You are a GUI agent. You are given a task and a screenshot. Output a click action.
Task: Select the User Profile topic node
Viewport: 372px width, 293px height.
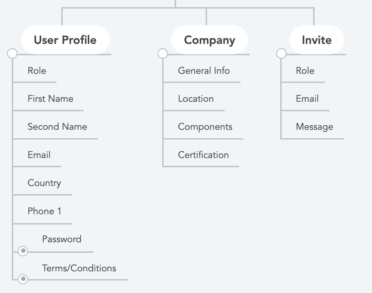click(65, 40)
